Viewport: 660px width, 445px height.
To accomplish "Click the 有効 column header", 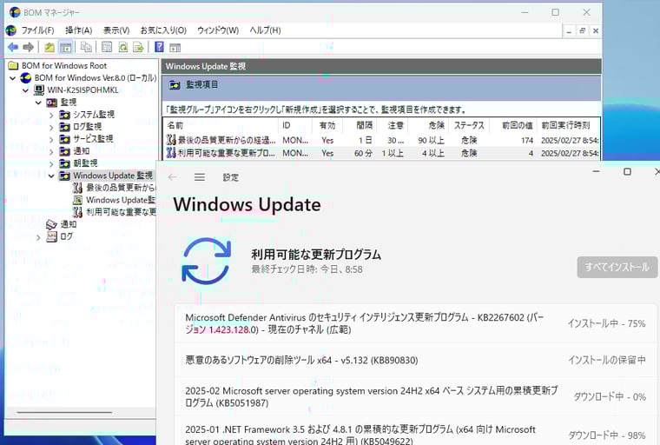I will tap(327, 125).
